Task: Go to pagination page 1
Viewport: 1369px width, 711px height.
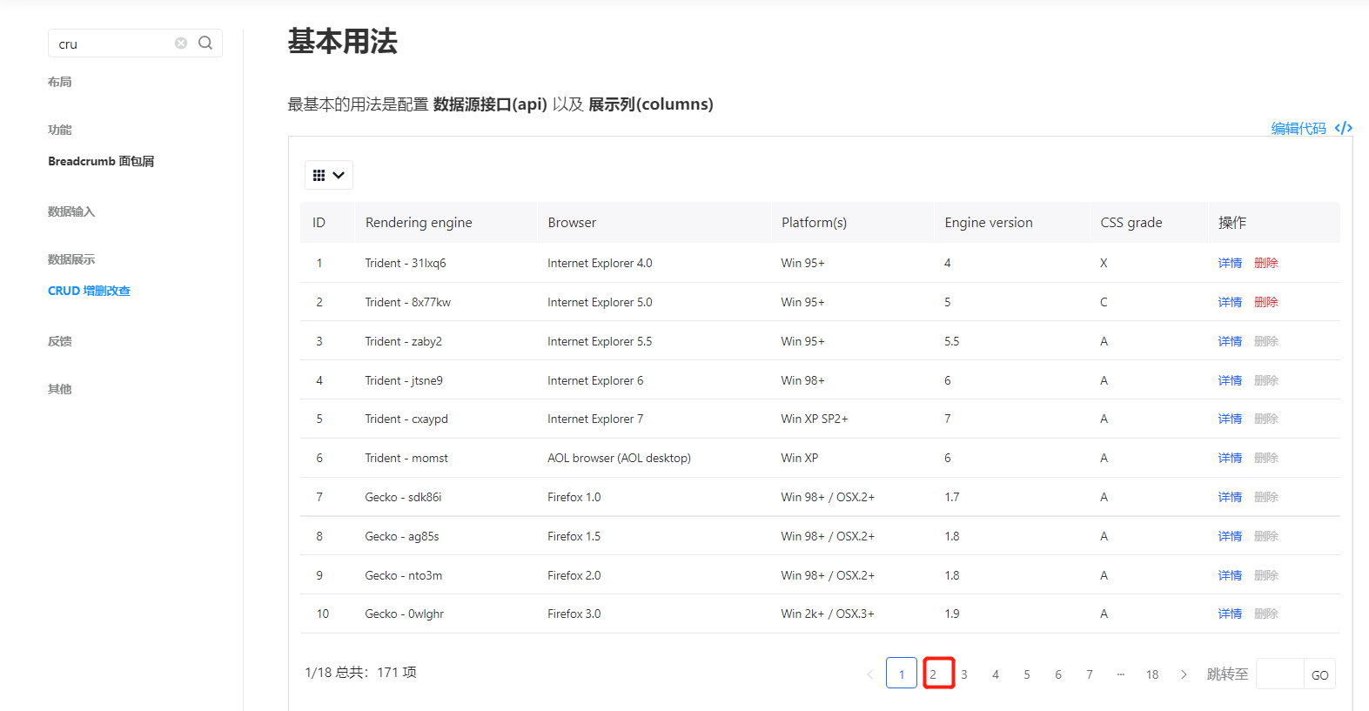Action: point(902,674)
